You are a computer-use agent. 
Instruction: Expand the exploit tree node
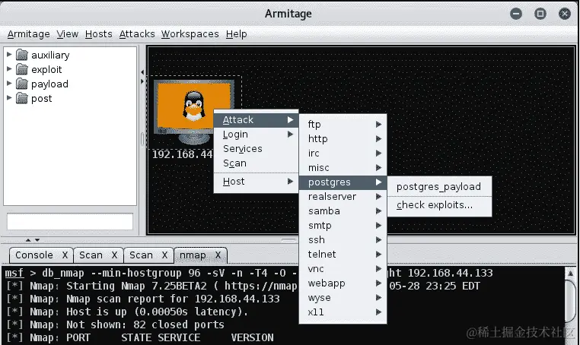9,68
